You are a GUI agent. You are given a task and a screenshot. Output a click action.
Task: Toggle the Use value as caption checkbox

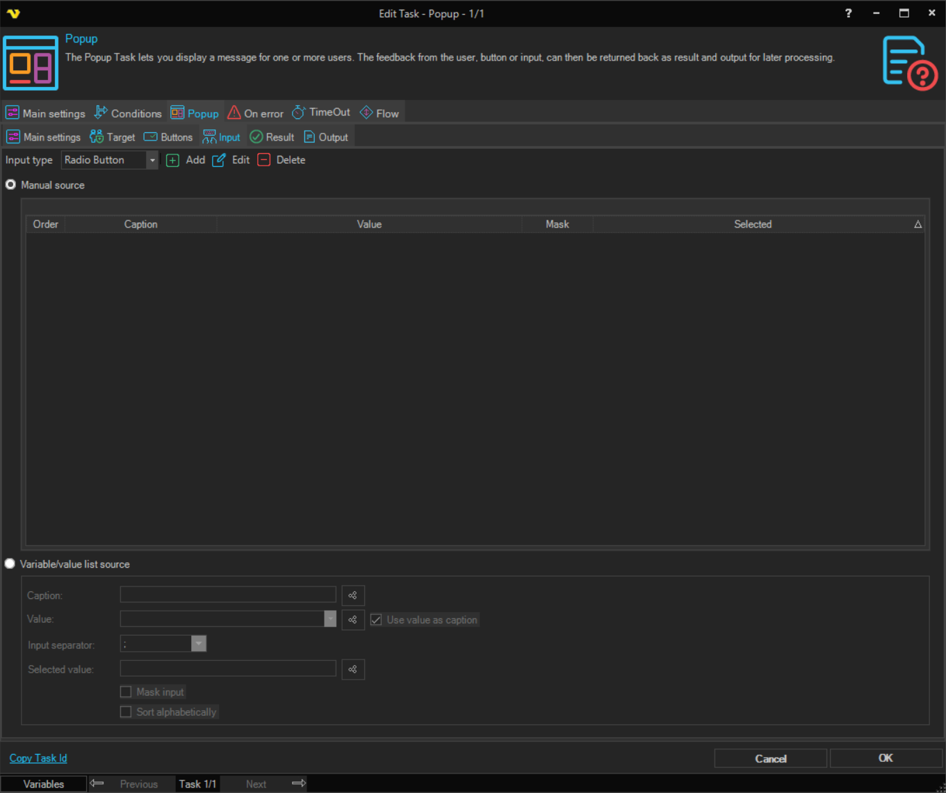(x=376, y=620)
